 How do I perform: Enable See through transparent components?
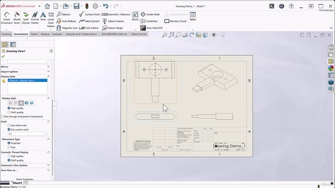[x=2, y=116]
